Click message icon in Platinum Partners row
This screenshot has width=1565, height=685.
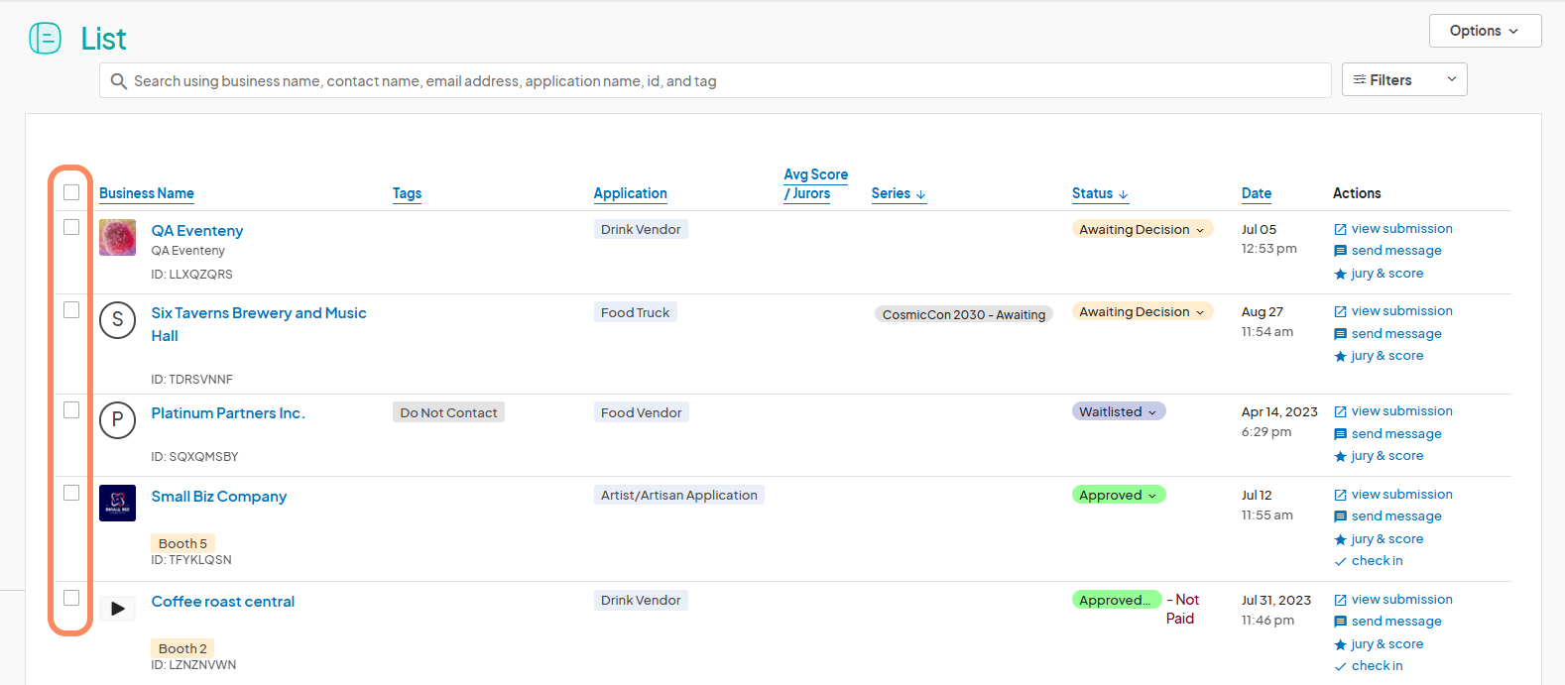(1341, 435)
